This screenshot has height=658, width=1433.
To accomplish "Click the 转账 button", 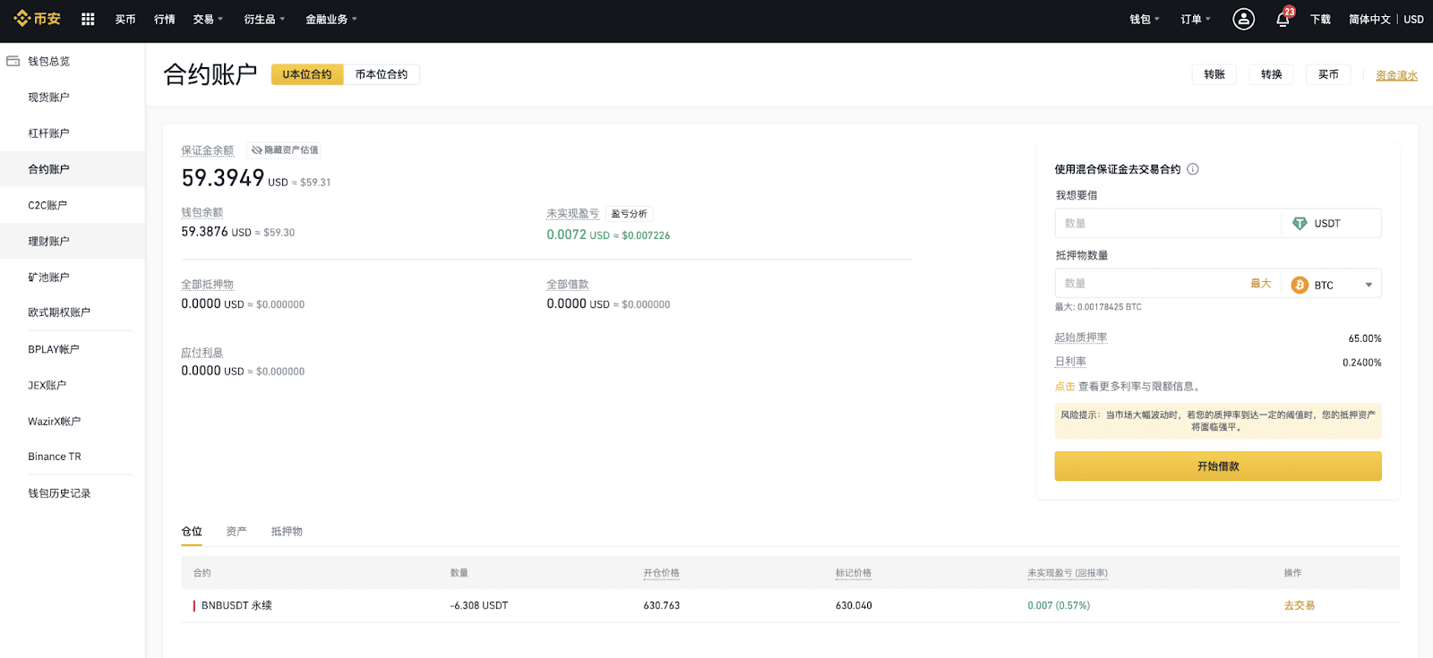I will [x=1214, y=74].
